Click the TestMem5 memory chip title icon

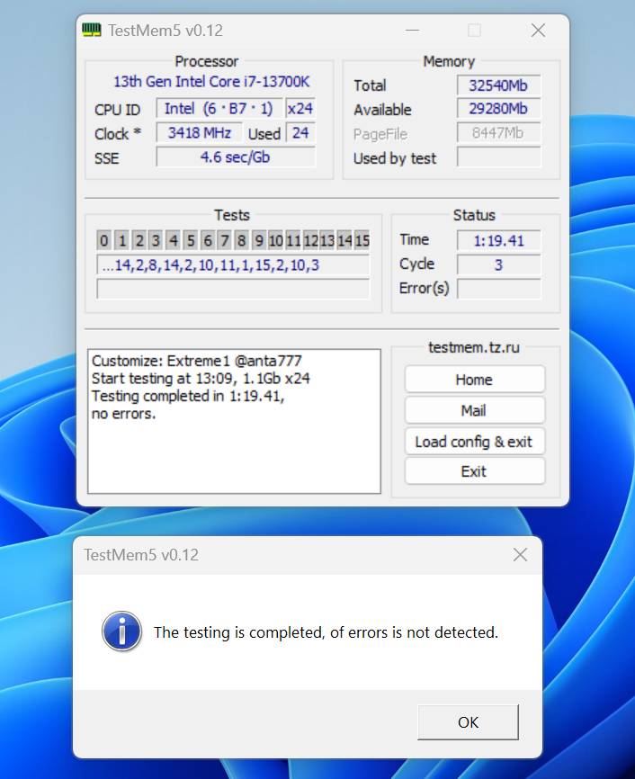pos(92,30)
